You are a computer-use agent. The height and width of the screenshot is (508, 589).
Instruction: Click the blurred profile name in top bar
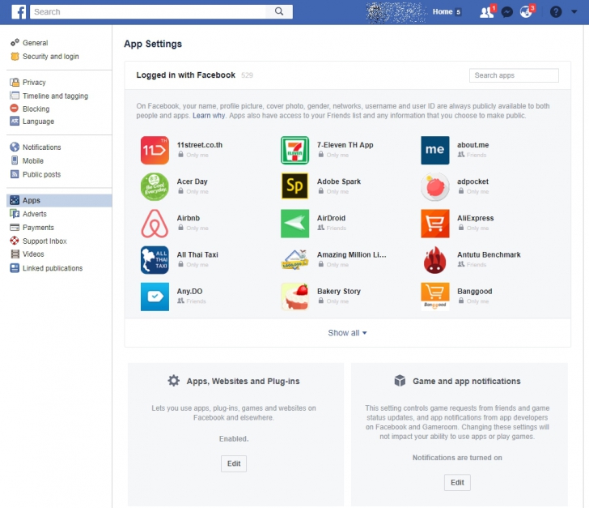coord(396,12)
